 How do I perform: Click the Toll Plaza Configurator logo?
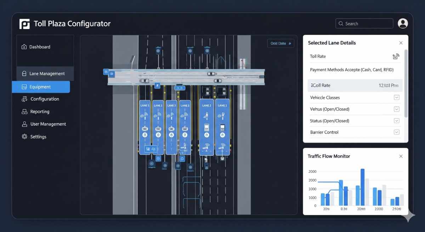pyautogui.click(x=24, y=24)
